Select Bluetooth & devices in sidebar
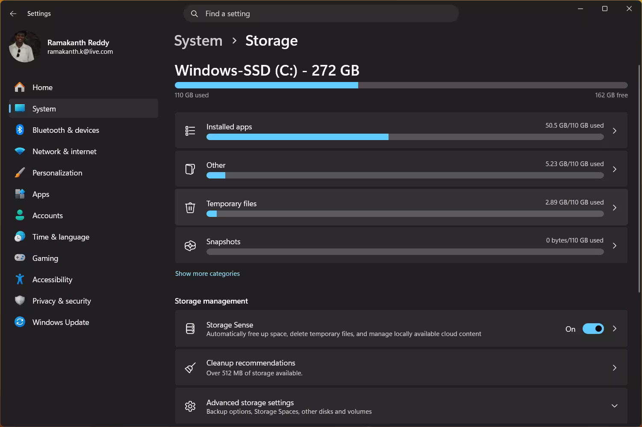This screenshot has height=427, width=642. (83, 130)
